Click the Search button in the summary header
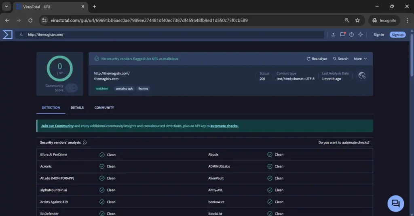This screenshot has height=216, width=414. click(x=340, y=59)
